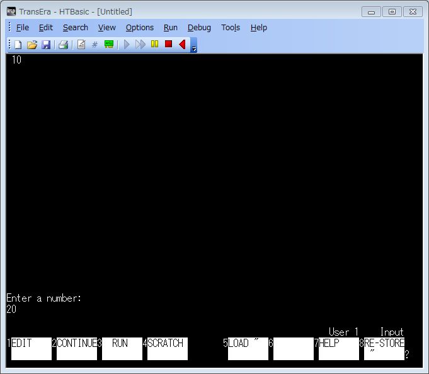The image size is (429, 374).
Task: Open the Search menu
Action: [76, 28]
